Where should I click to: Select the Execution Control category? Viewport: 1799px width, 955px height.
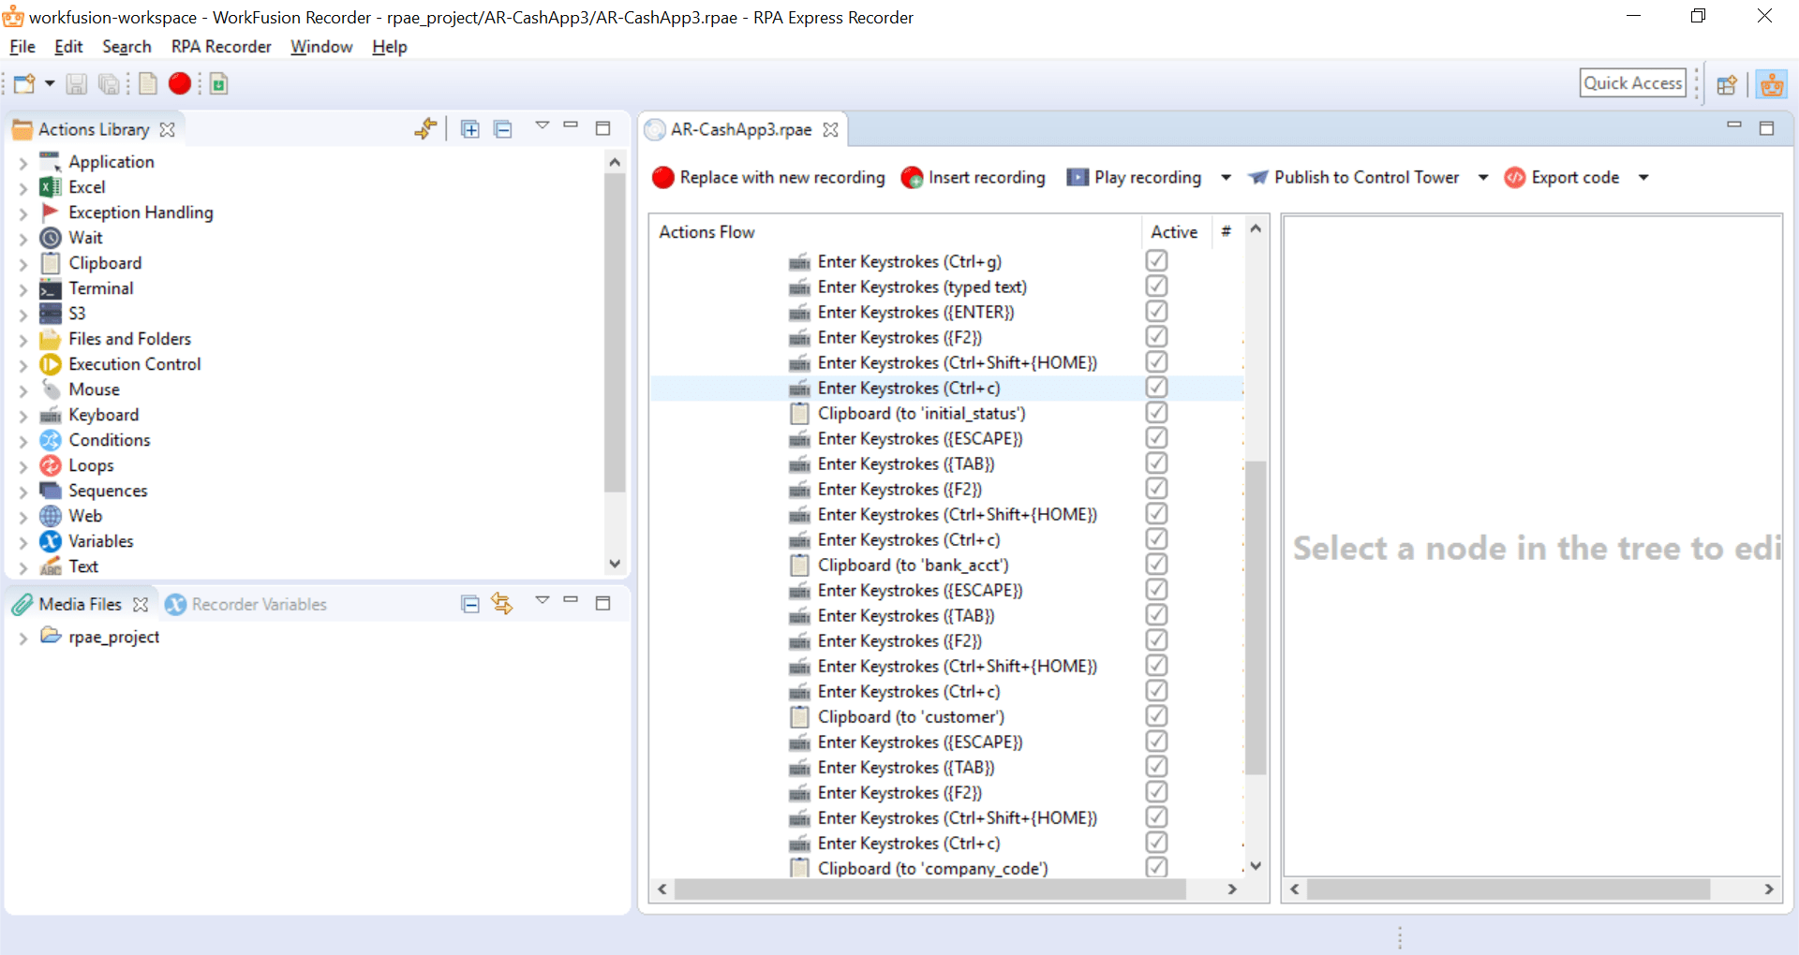tap(134, 364)
